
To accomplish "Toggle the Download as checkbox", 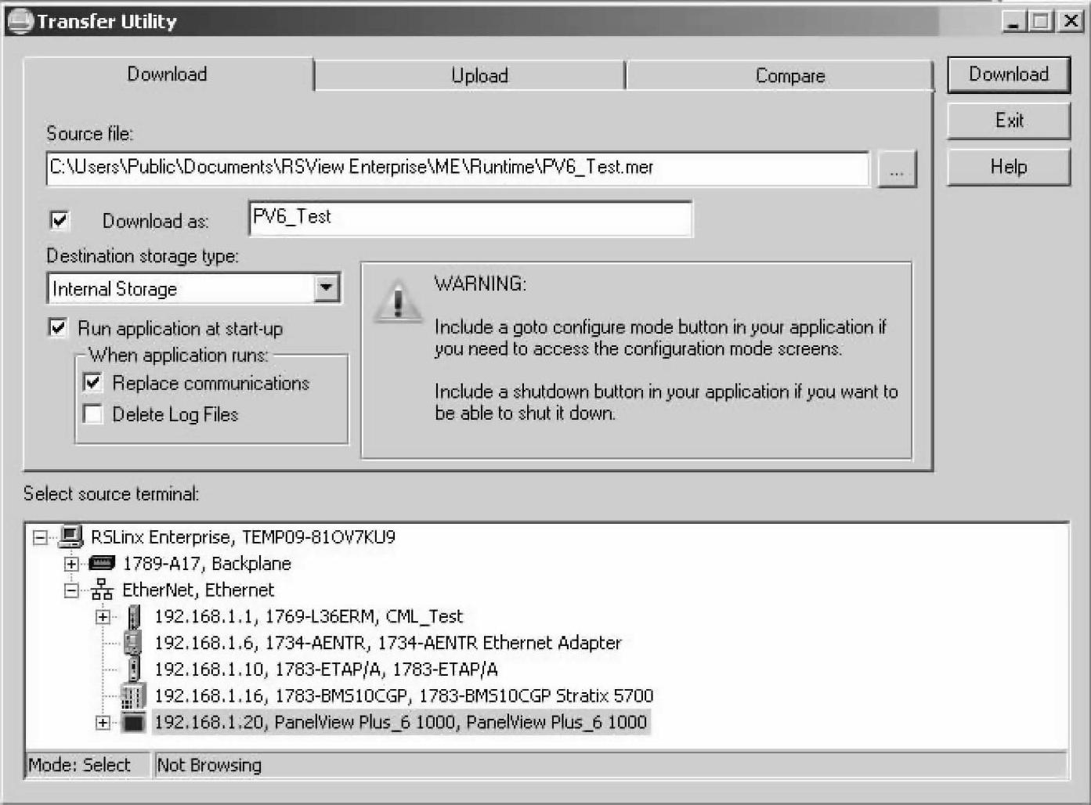I will click(60, 220).
